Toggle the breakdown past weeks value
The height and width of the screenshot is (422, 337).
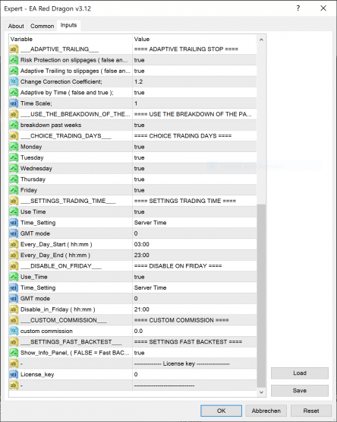click(x=194, y=125)
